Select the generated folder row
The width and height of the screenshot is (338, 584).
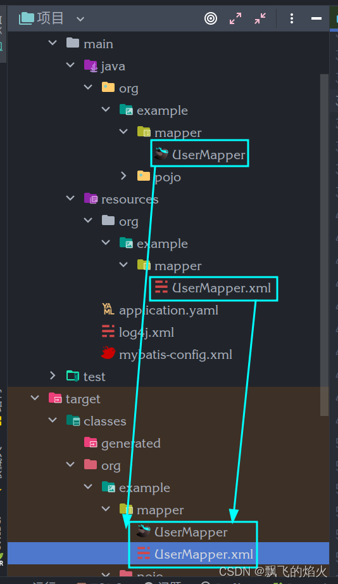pos(131,443)
